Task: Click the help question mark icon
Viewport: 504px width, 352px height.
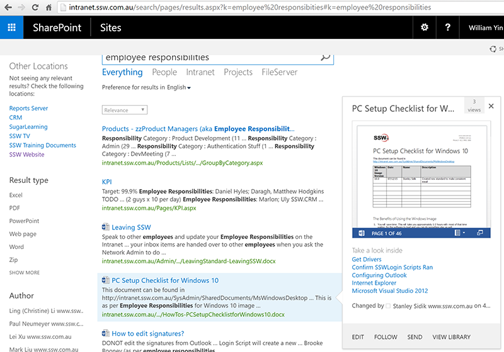Action: coord(447,28)
